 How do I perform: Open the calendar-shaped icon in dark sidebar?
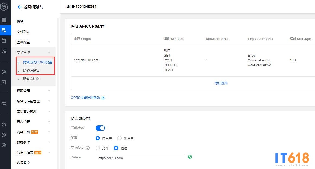(4, 41)
